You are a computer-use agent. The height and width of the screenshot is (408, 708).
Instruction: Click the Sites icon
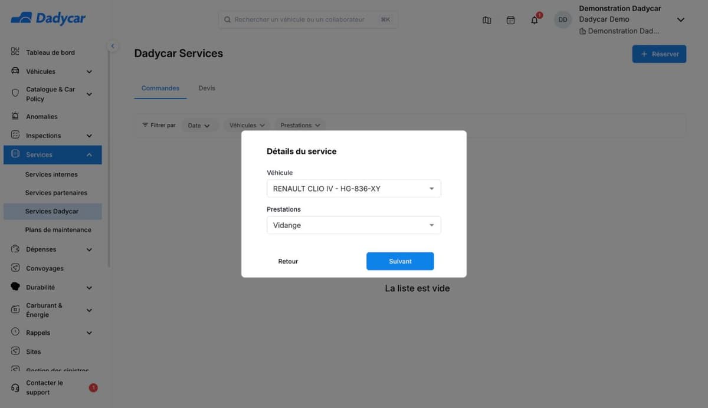coord(15,351)
